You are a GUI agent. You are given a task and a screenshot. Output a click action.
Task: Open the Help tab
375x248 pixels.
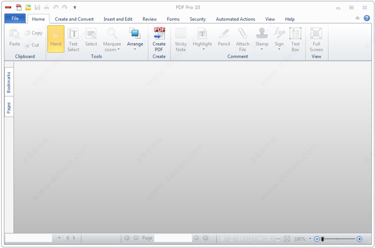pyautogui.click(x=289, y=19)
